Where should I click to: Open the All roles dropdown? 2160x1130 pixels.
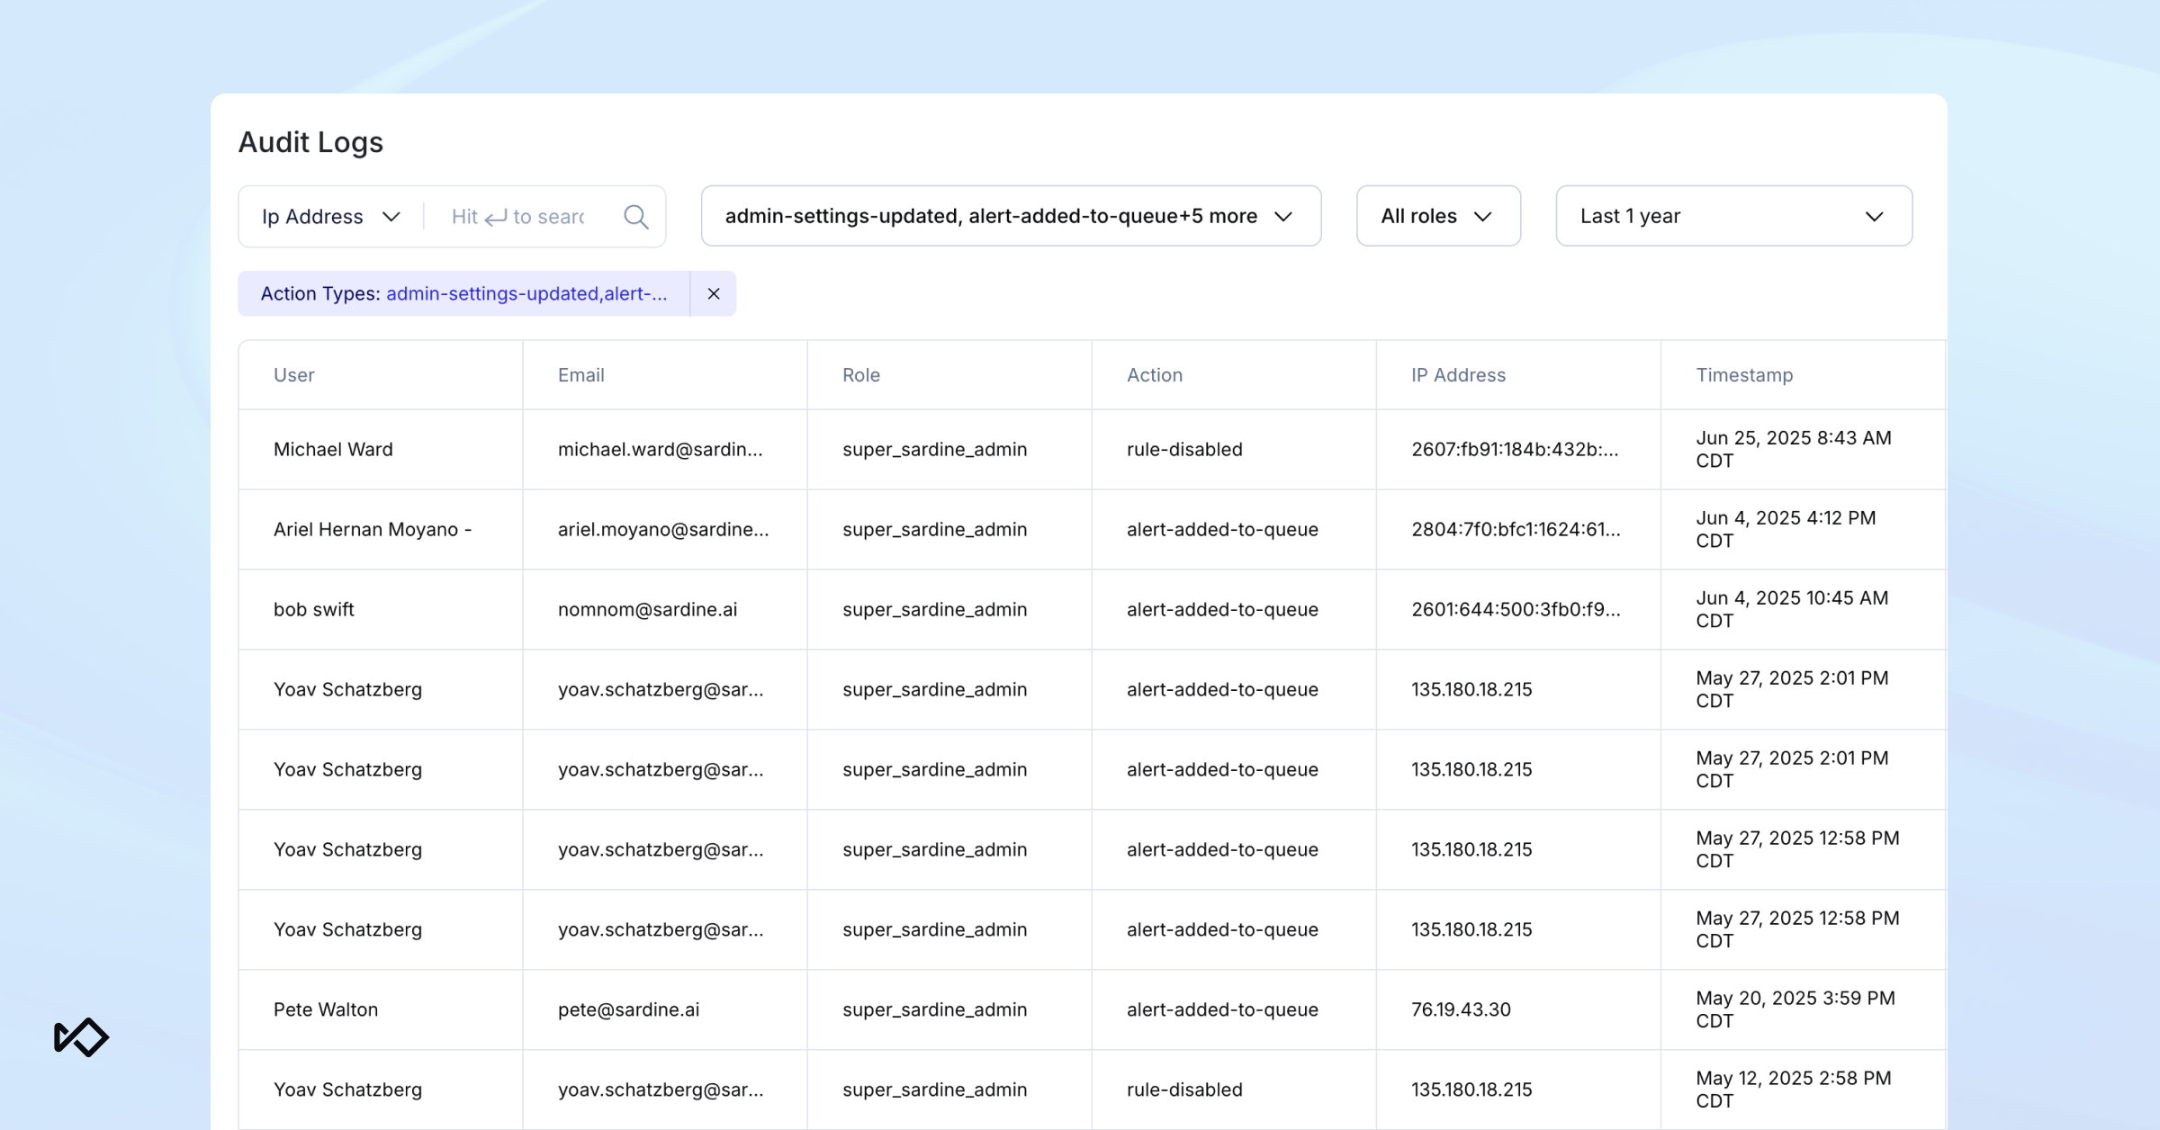(x=1437, y=217)
